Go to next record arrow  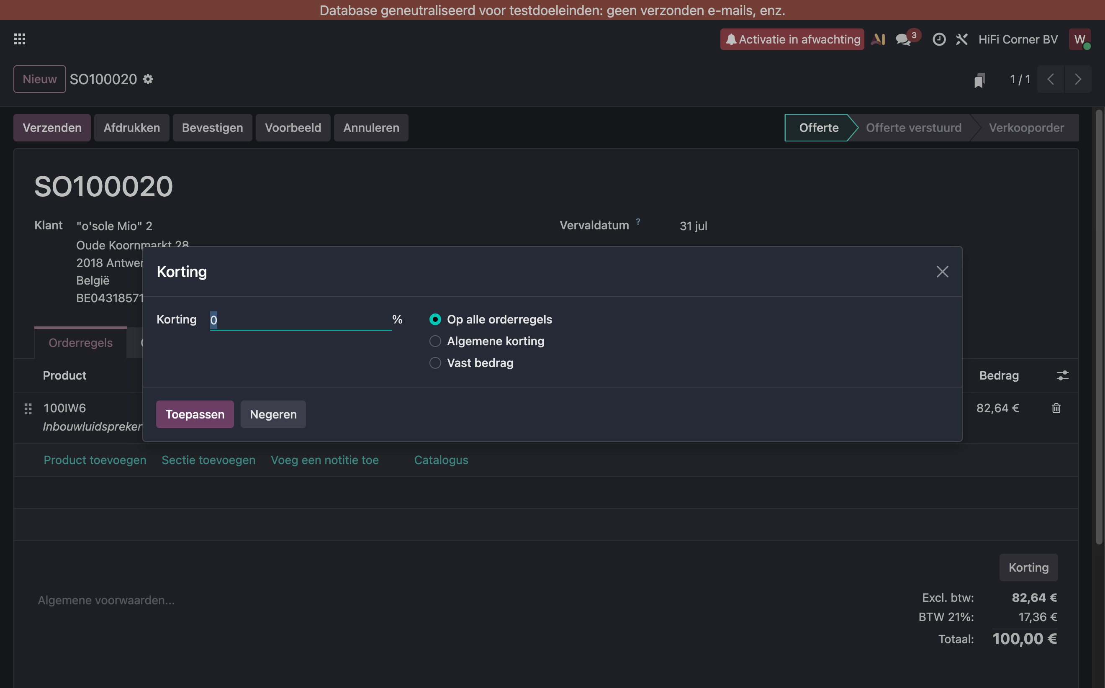1078,79
